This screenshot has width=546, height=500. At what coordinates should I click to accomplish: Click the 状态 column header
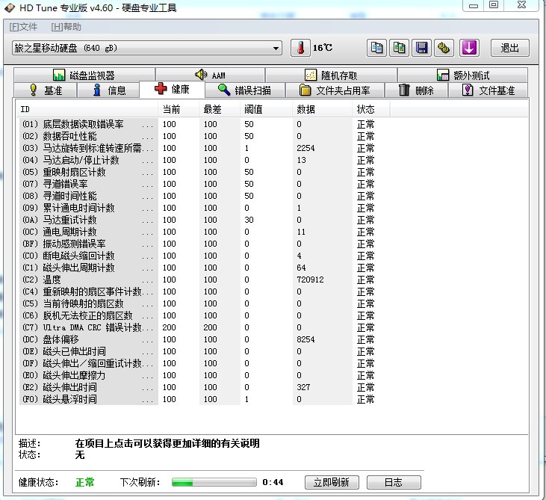tap(370, 109)
